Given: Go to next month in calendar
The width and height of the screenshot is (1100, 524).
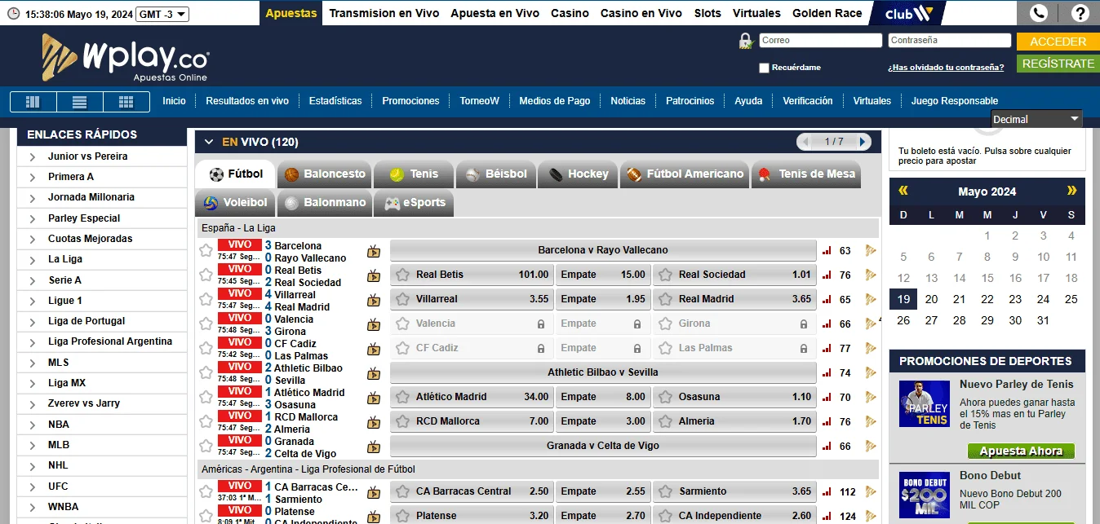Looking at the screenshot, I should tap(1071, 191).
